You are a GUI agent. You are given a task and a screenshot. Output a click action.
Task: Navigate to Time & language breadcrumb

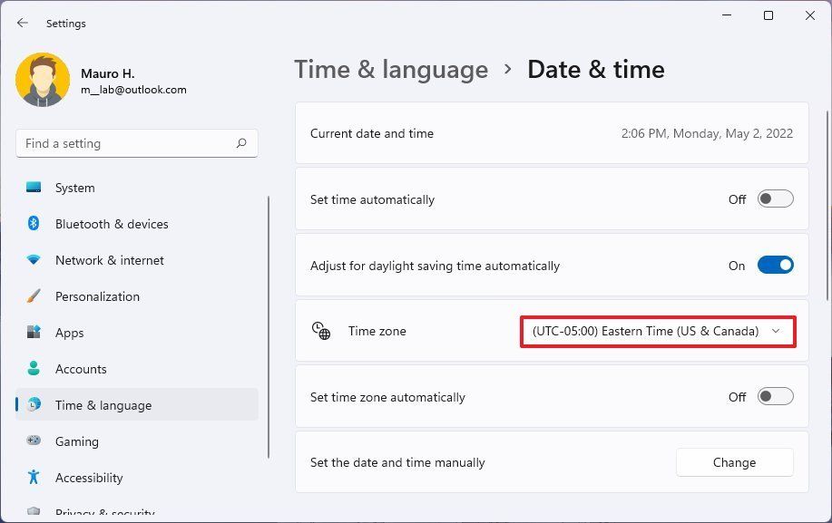tap(391, 69)
